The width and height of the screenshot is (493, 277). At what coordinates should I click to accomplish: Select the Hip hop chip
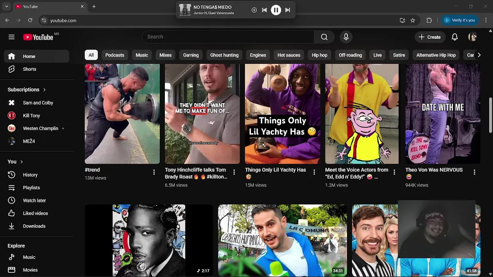point(320,55)
